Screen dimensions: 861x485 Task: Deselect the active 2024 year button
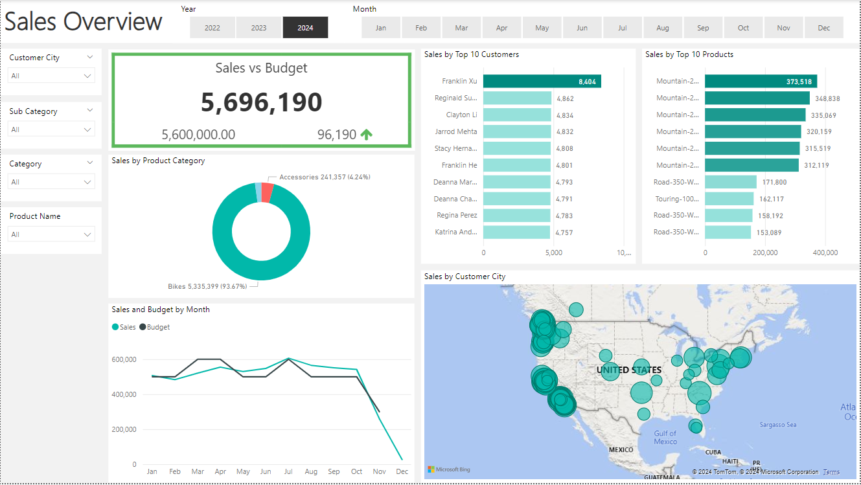(x=305, y=28)
